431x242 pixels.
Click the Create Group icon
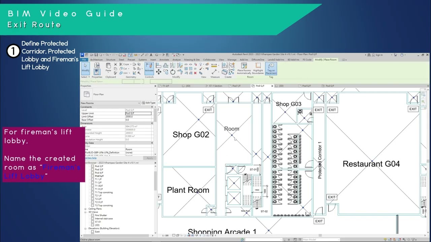(231, 65)
